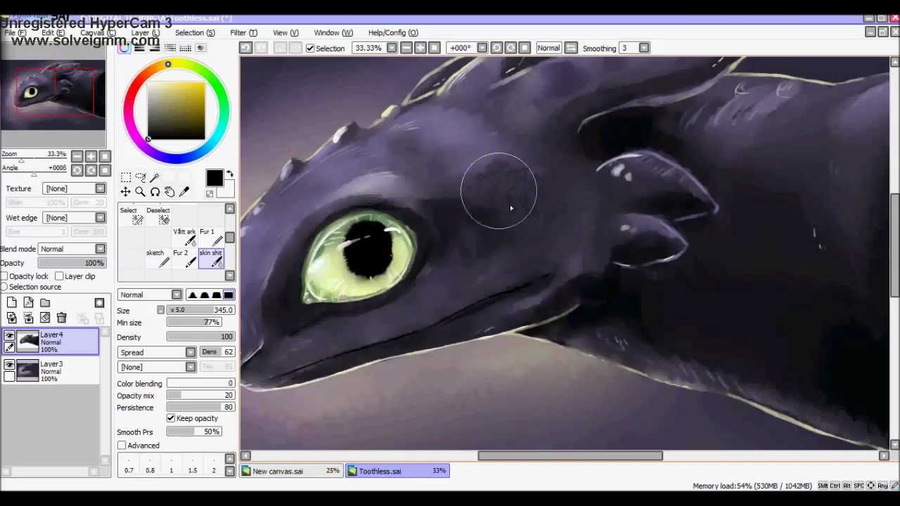Viewport: 900px width, 506px height.
Task: Open the Wet edge dropdown
Action: click(x=75, y=218)
